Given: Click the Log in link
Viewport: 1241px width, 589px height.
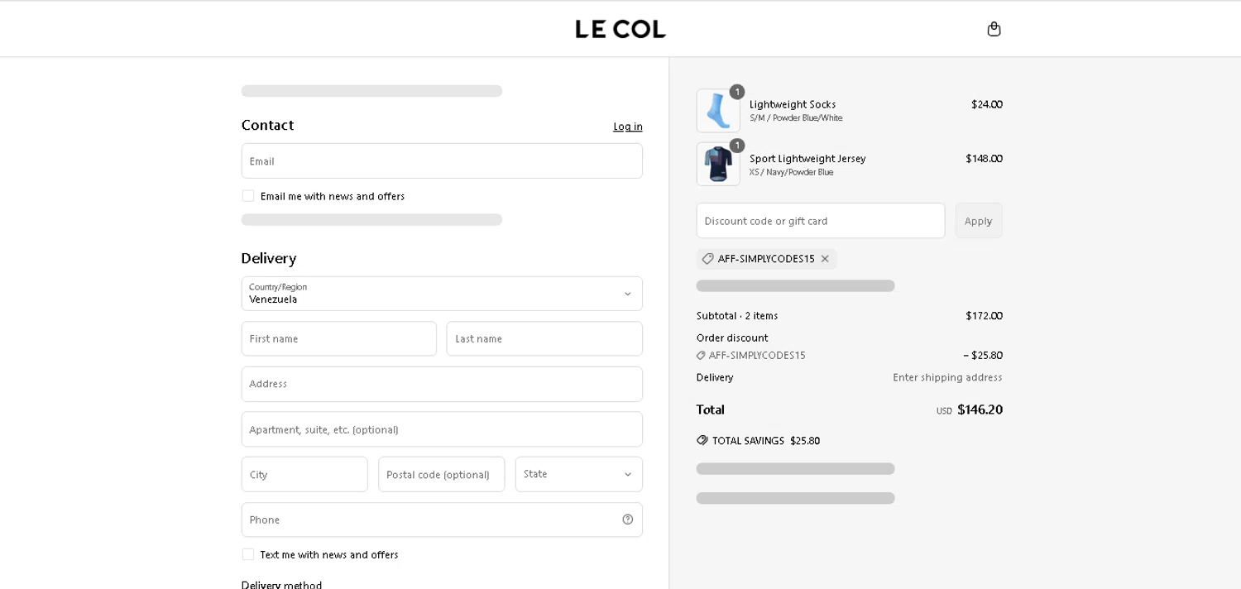Looking at the screenshot, I should coord(628,127).
